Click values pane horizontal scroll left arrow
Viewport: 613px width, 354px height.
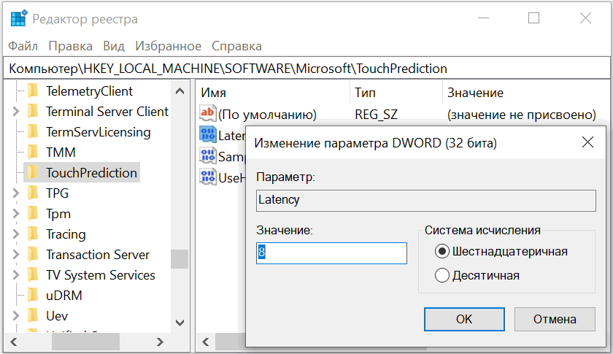(x=206, y=342)
